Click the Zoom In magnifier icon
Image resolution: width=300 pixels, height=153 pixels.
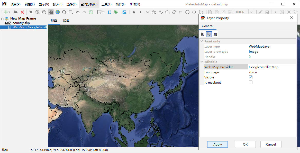(x=38, y=12)
